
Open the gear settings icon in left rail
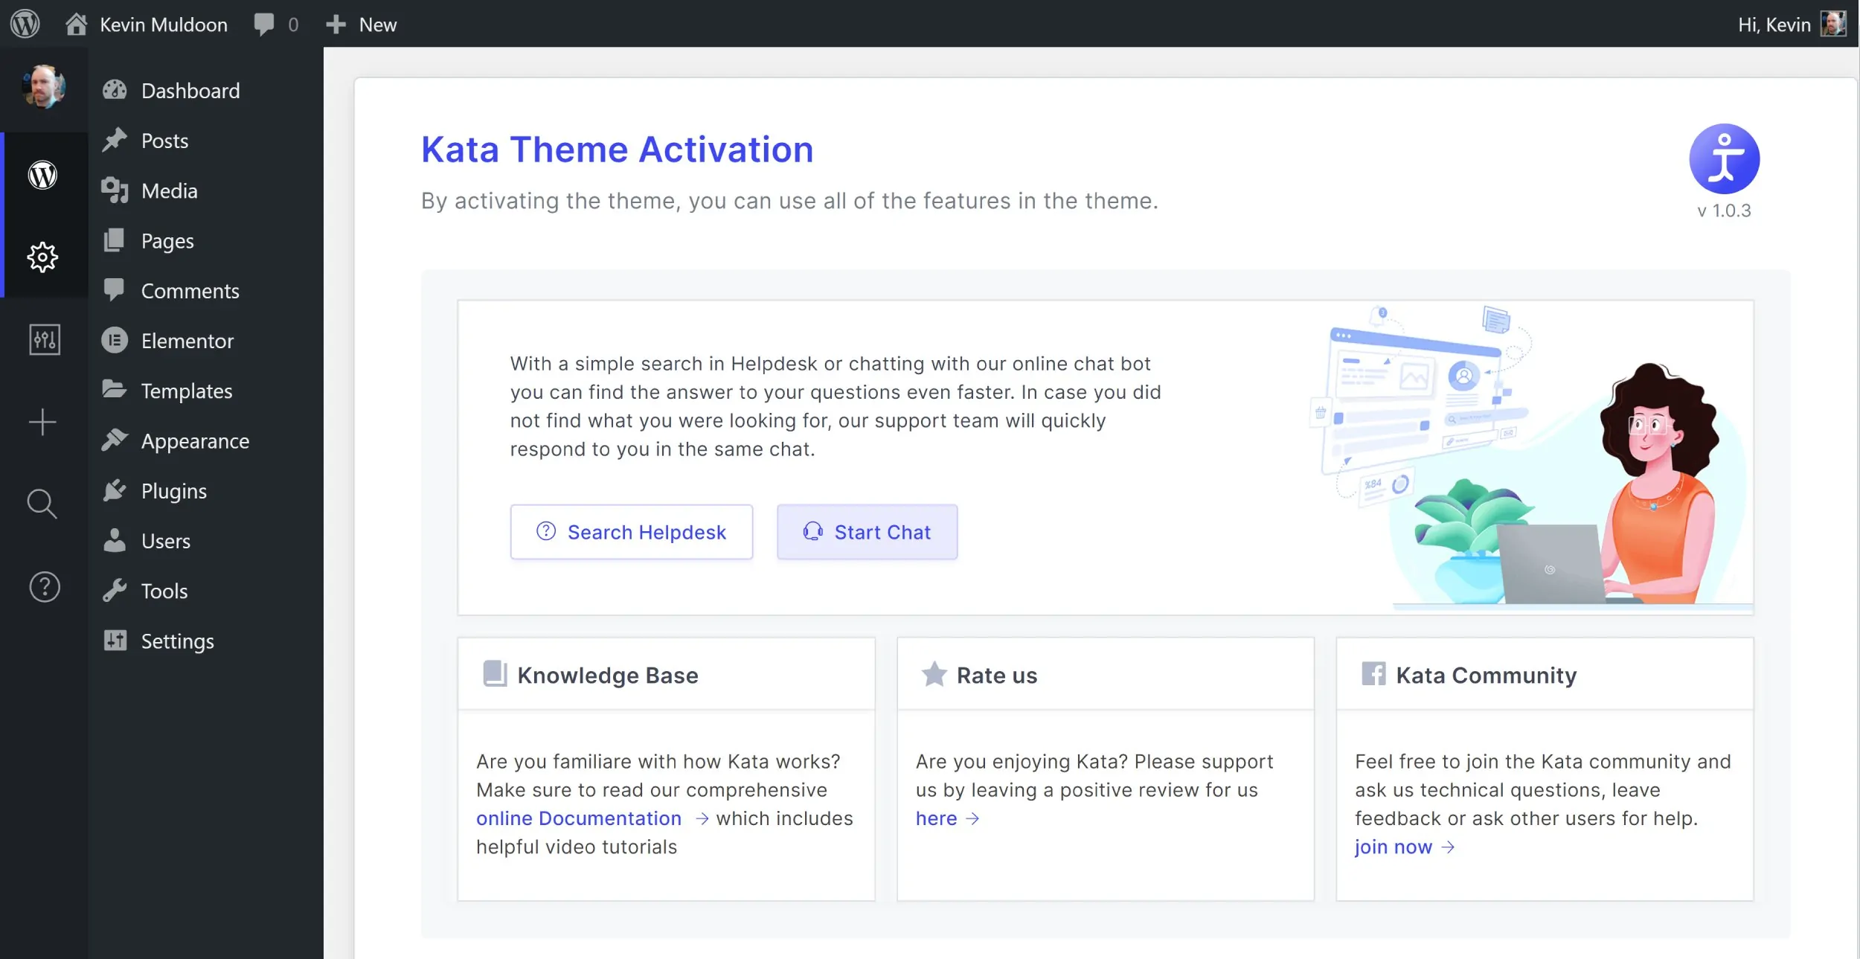pos(42,257)
